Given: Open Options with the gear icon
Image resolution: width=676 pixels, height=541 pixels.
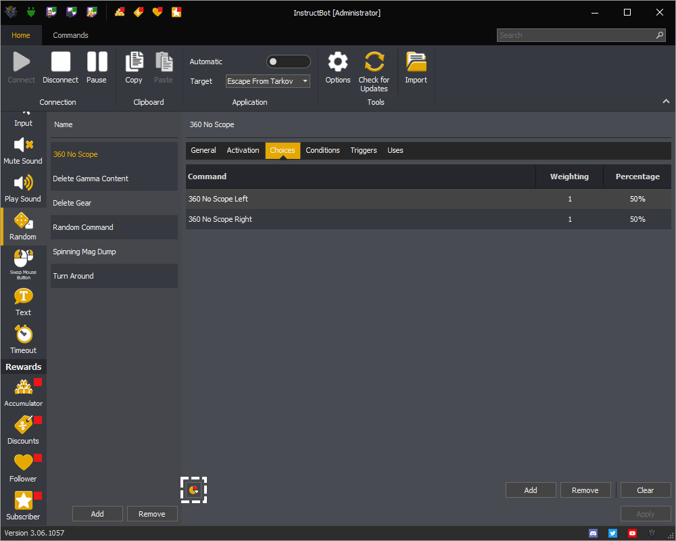Looking at the screenshot, I should (338, 68).
